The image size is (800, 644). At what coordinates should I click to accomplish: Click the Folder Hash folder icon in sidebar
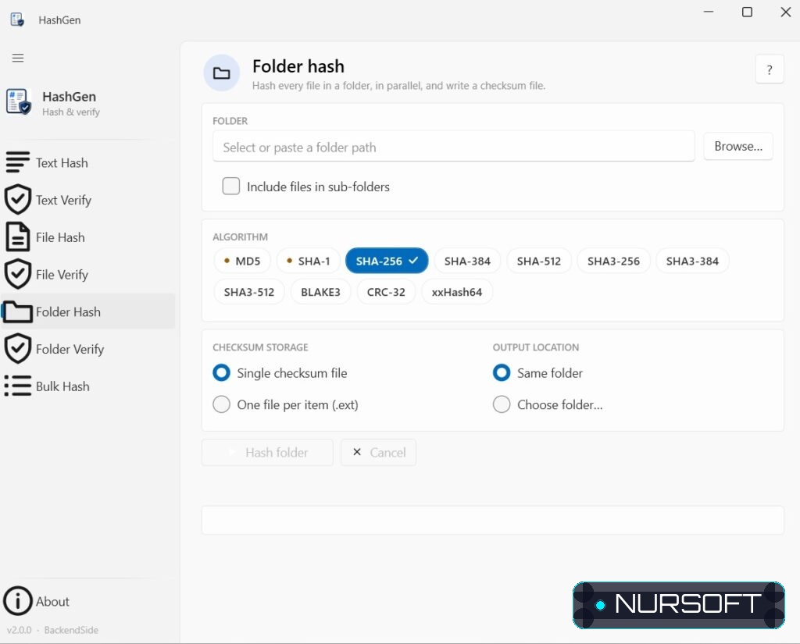[18, 311]
